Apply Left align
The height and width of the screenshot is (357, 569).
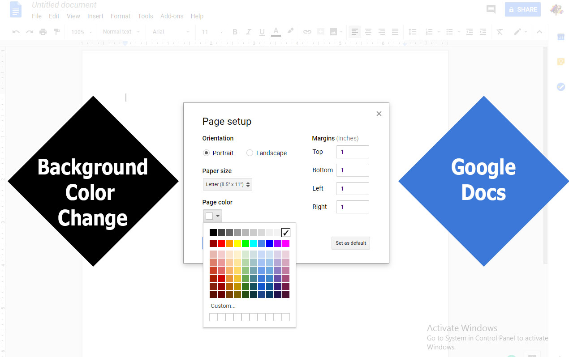tap(355, 32)
